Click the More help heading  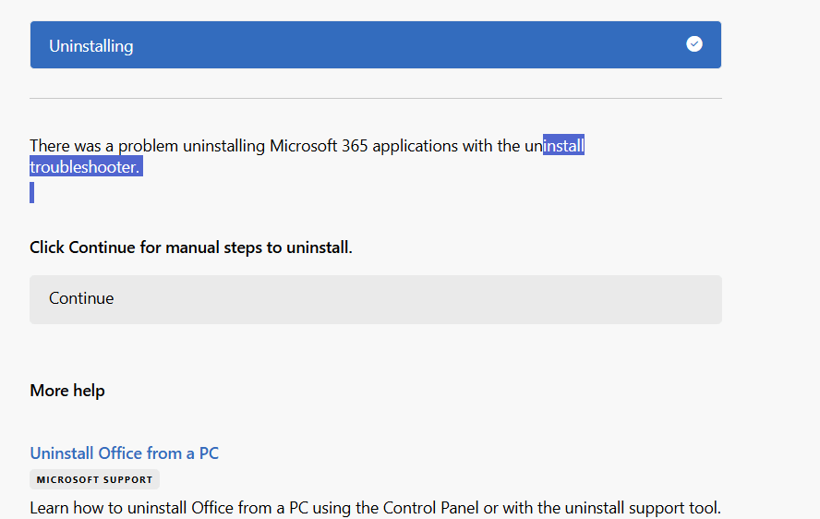pyautogui.click(x=67, y=391)
